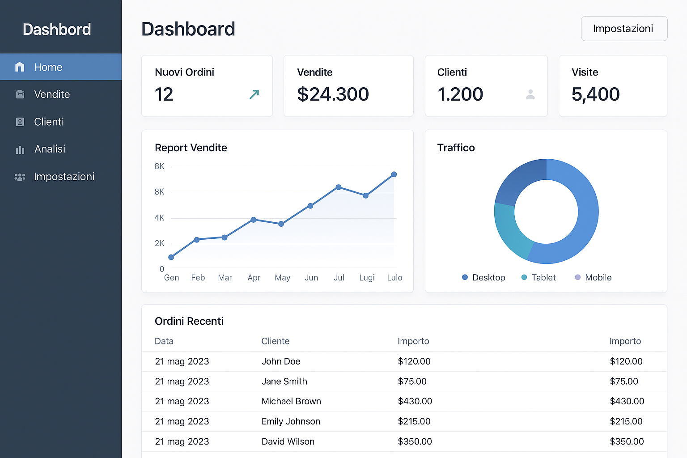Toggle the Tablet legend dot in Traffico
Image resolution: width=687 pixels, height=458 pixels.
tap(524, 277)
